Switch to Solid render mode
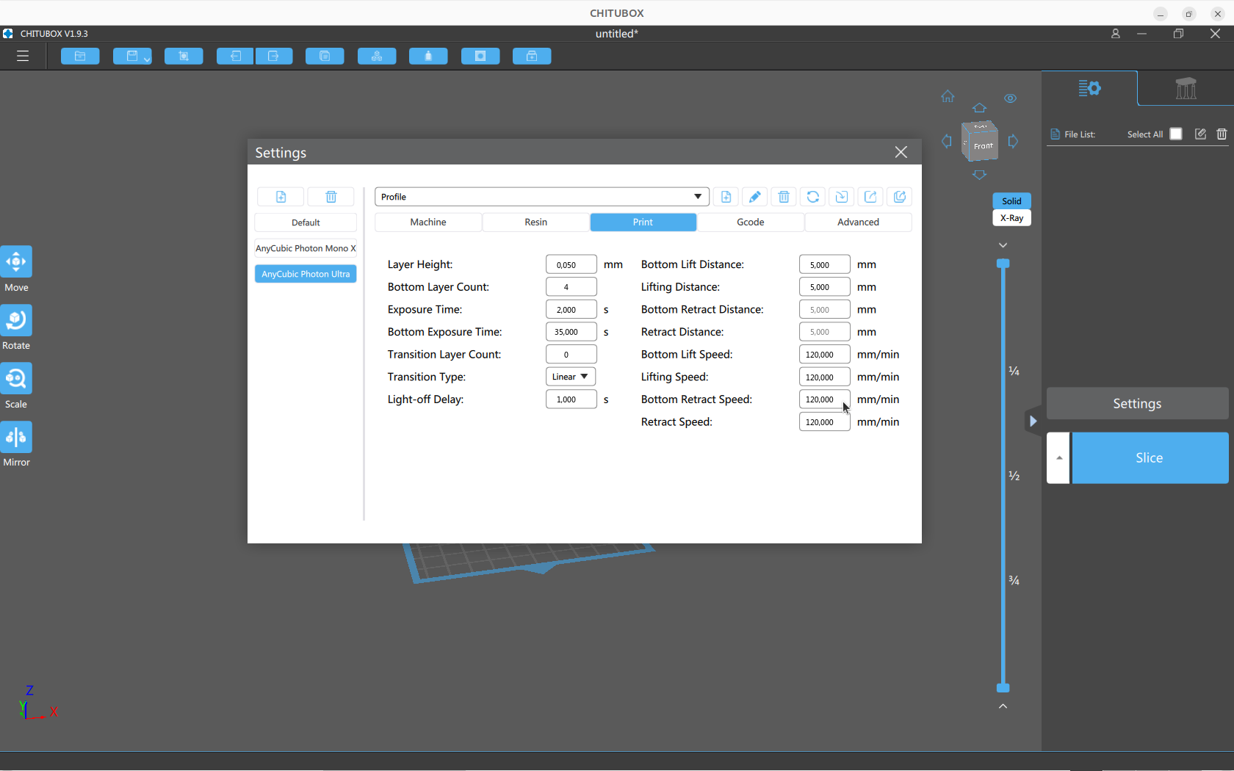Image resolution: width=1234 pixels, height=771 pixels. (x=1011, y=201)
